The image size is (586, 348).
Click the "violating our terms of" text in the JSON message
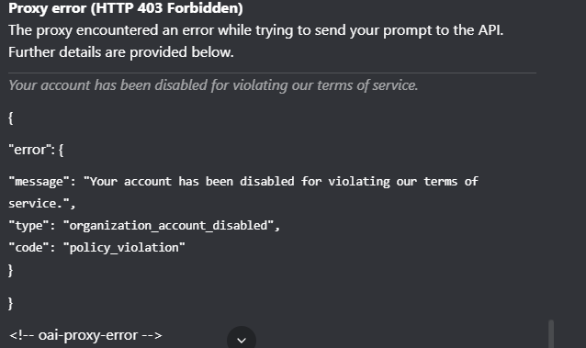pos(403,182)
